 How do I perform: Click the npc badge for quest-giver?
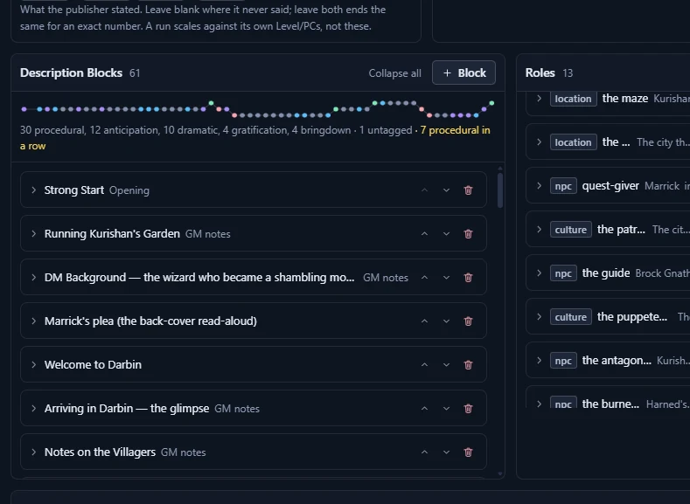coord(563,186)
